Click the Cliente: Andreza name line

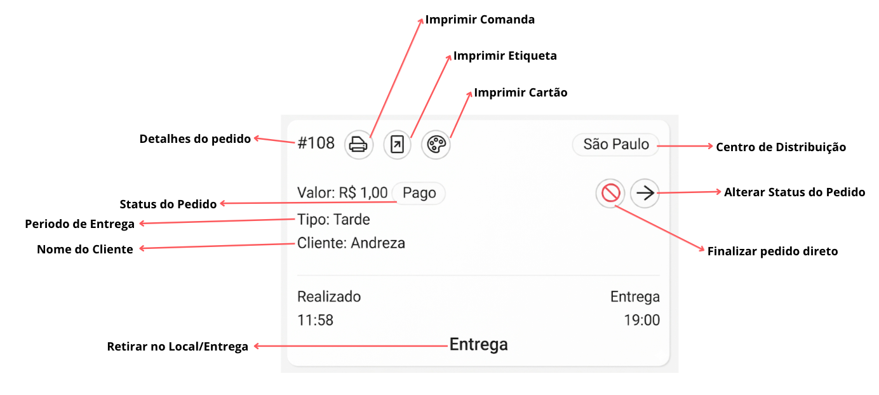351,243
